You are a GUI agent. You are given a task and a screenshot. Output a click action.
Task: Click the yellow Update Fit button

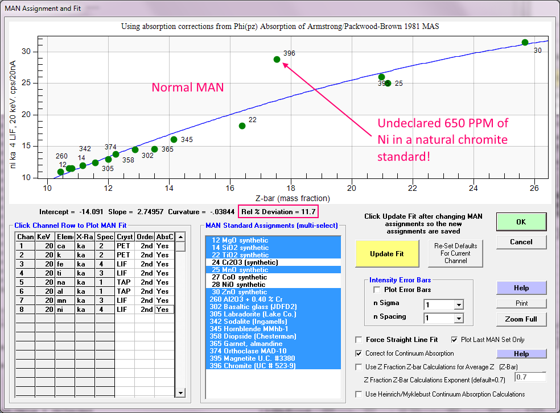tap(386, 253)
